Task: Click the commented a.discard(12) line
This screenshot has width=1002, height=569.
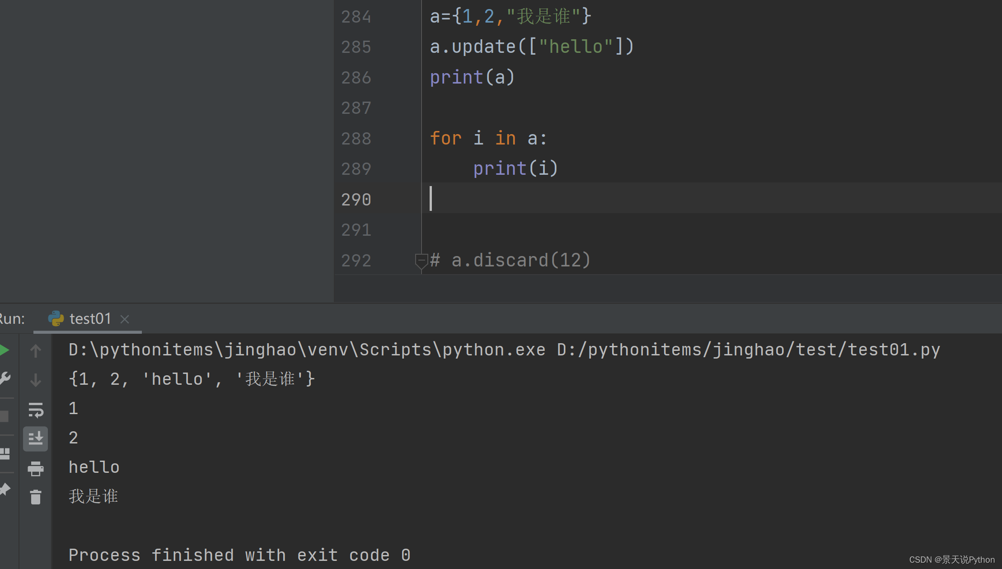Action: pyautogui.click(x=510, y=260)
